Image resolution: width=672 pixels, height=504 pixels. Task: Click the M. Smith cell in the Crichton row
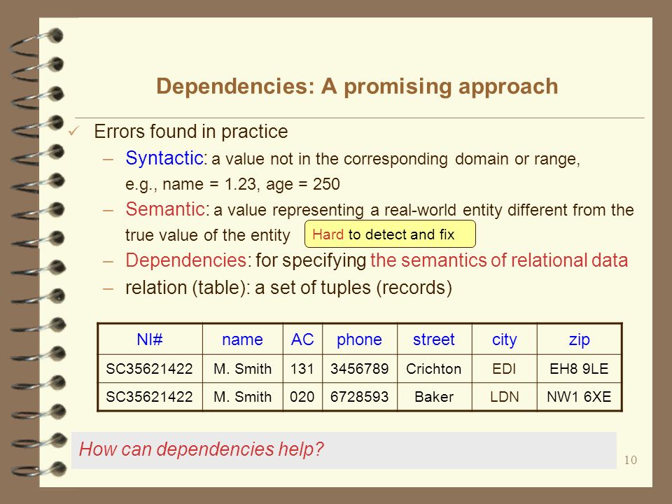click(x=243, y=369)
